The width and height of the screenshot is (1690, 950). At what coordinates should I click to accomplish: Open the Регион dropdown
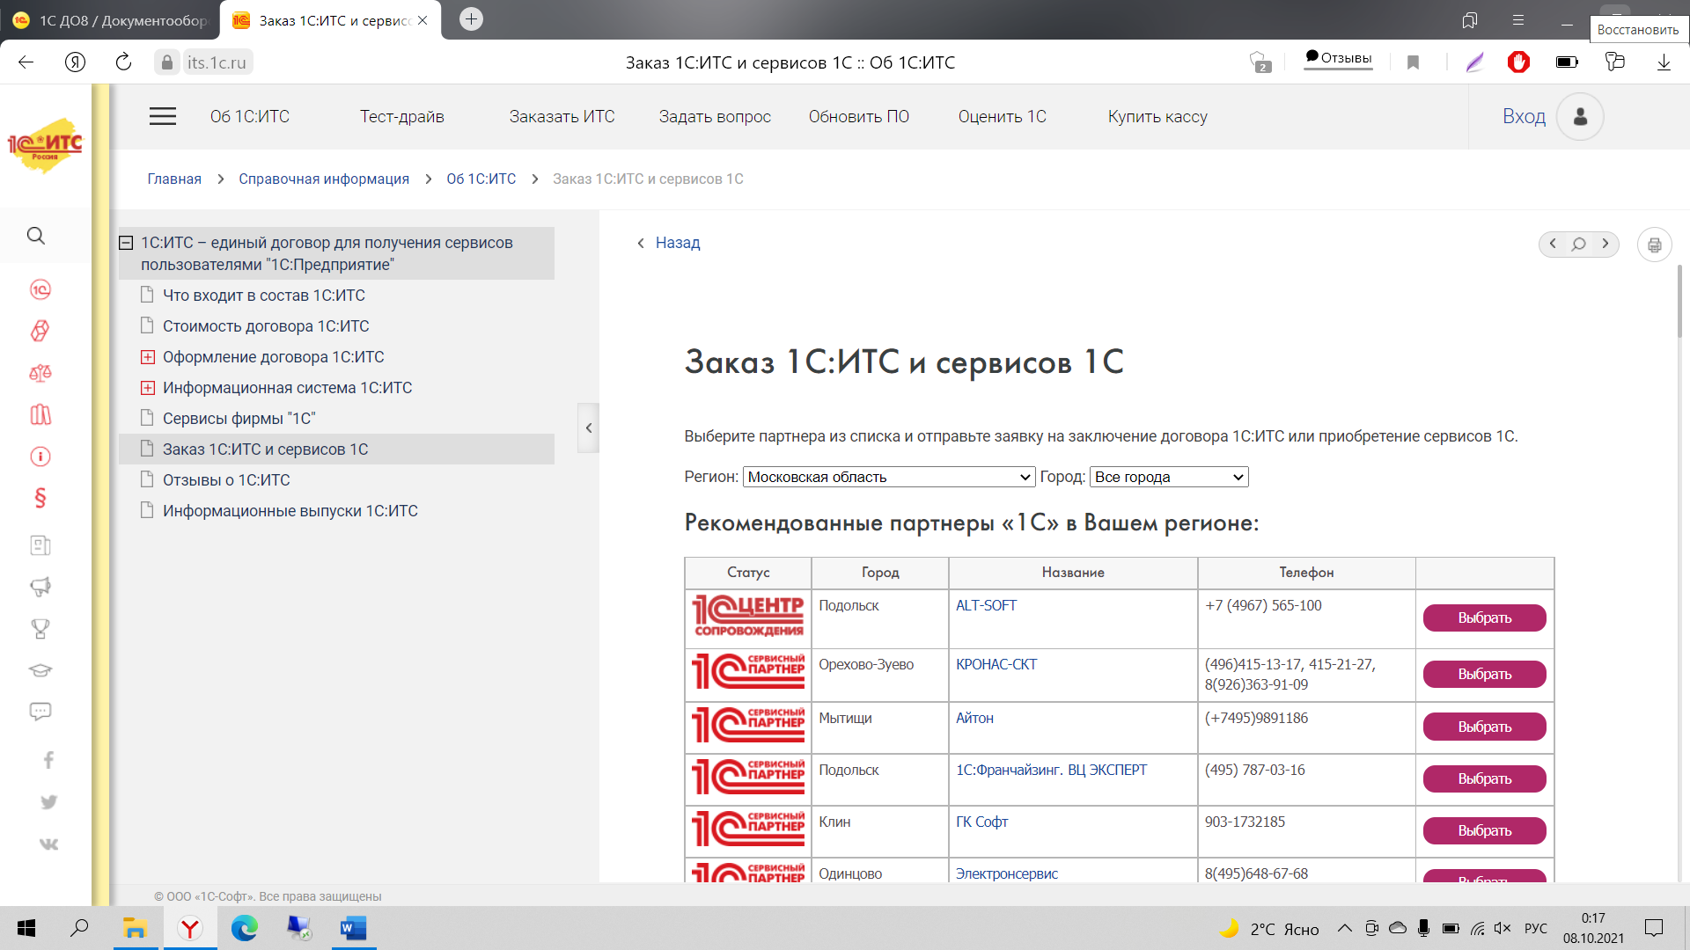[x=888, y=477]
